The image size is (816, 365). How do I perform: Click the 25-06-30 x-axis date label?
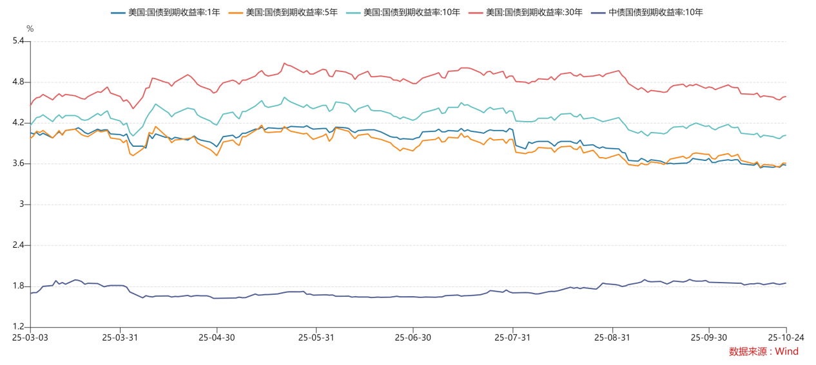click(413, 337)
